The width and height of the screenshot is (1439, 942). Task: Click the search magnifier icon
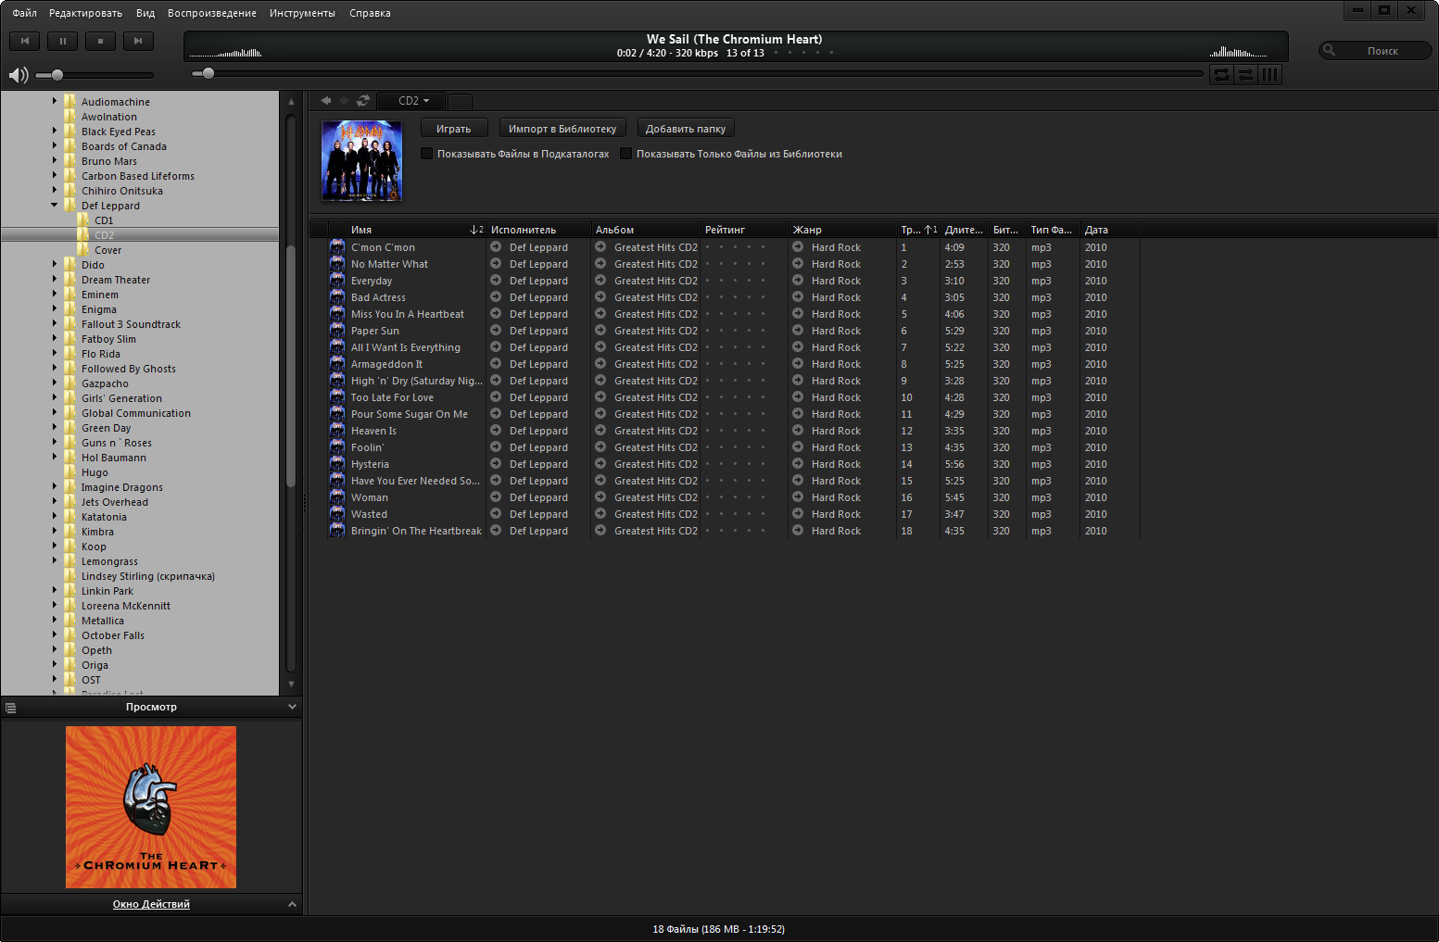tap(1330, 50)
